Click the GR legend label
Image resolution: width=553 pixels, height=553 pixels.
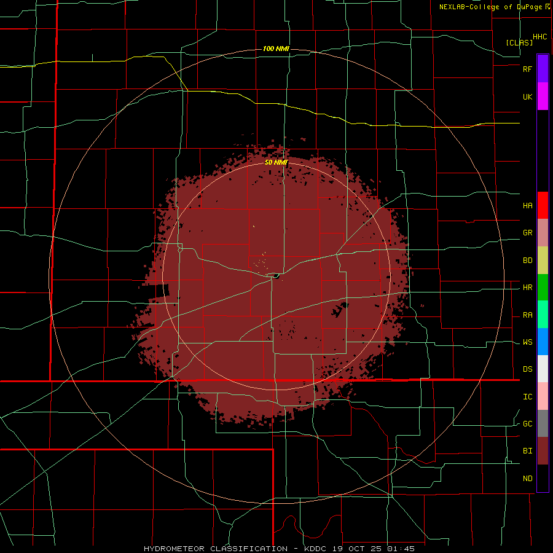point(527,233)
